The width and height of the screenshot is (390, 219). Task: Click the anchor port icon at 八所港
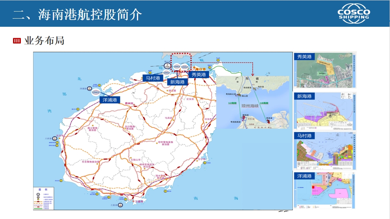pyautogui.click(x=55, y=138)
